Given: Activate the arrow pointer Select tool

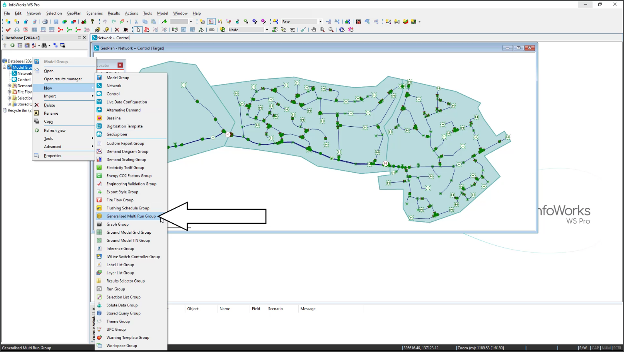Looking at the screenshot, I should 138,30.
